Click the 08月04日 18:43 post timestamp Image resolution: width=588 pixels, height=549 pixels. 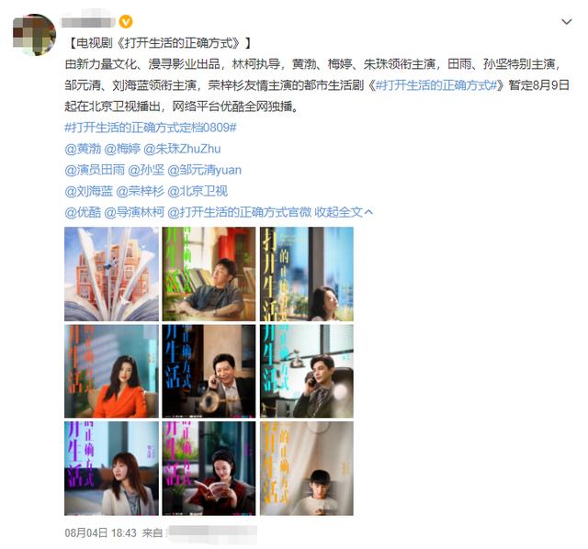[100, 532]
